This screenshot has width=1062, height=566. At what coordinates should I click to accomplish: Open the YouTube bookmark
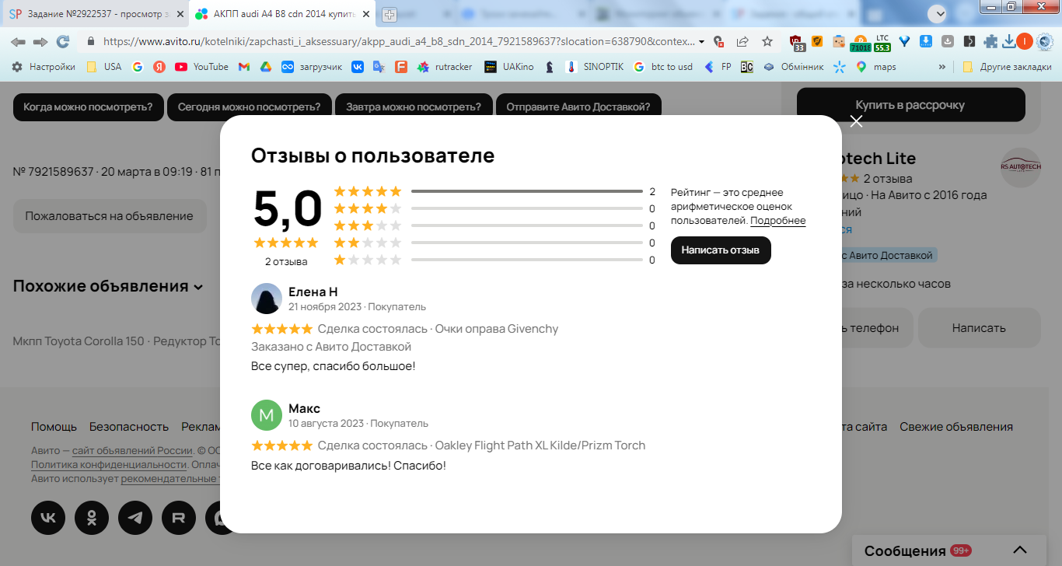click(x=201, y=67)
